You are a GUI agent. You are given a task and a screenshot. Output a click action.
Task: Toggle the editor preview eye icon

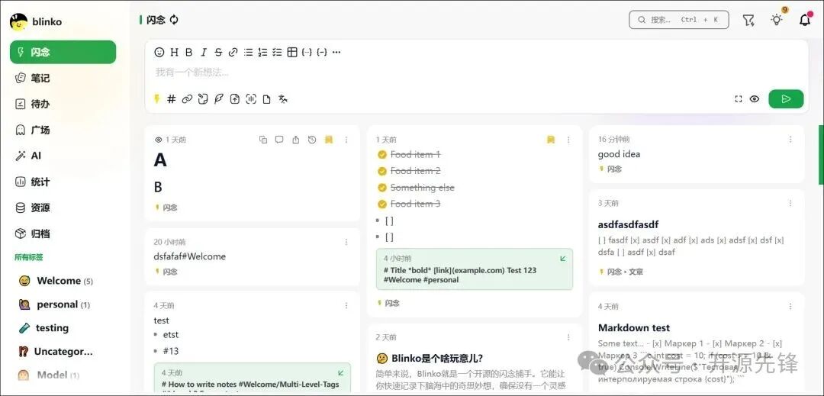click(x=755, y=98)
